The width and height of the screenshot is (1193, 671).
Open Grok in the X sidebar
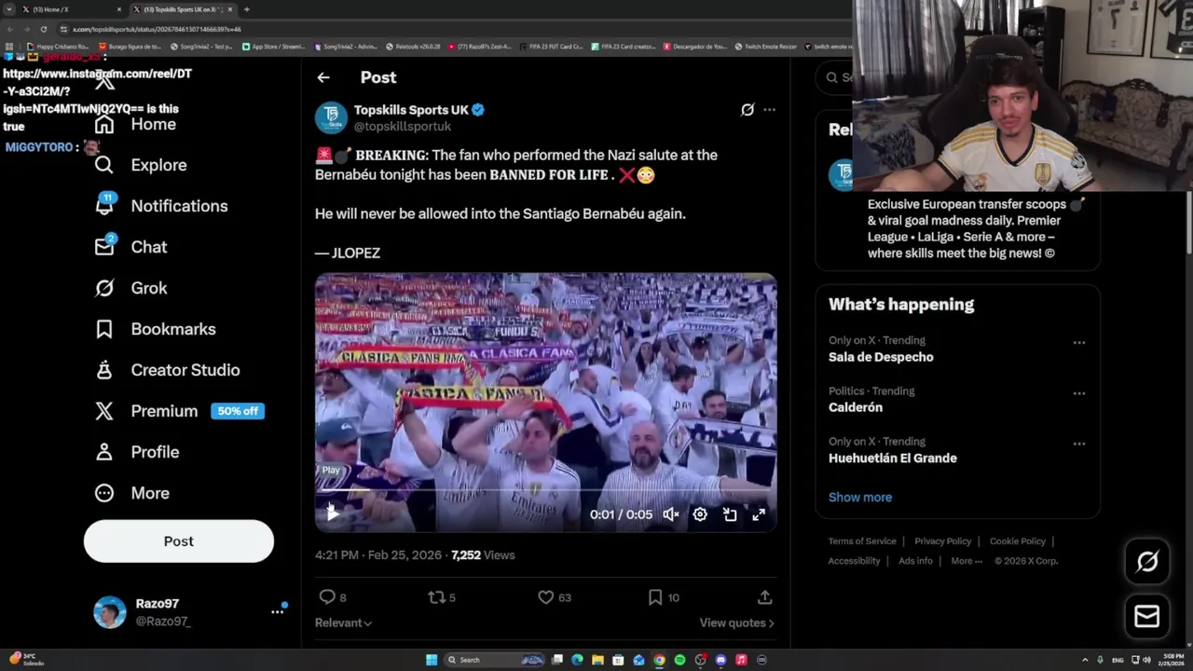(x=130, y=288)
